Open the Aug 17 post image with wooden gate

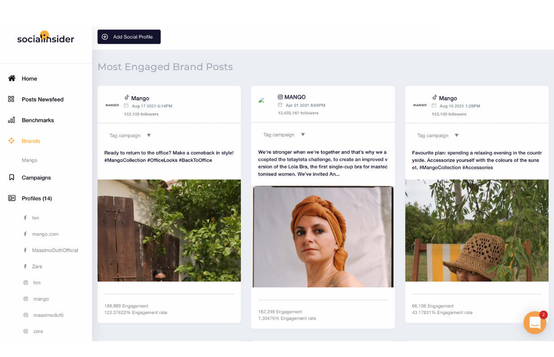(x=169, y=230)
